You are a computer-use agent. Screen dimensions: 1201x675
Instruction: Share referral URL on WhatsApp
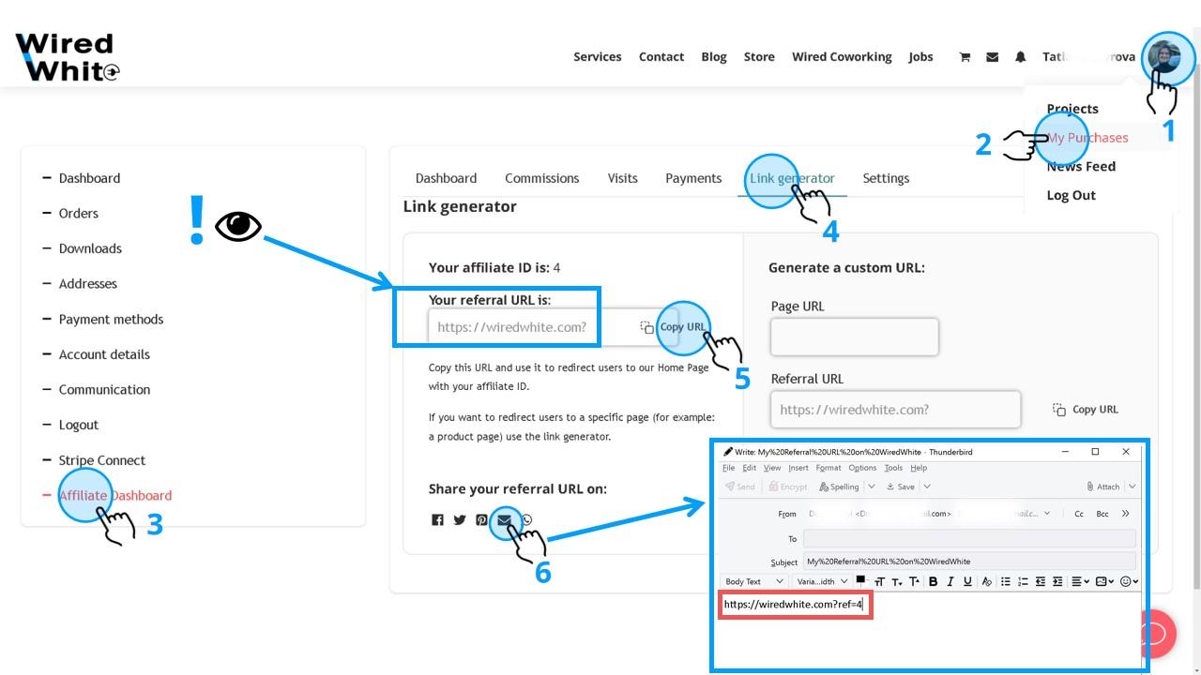click(526, 520)
